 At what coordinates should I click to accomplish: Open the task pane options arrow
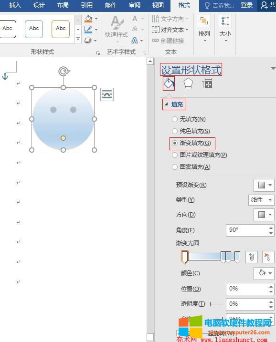273,69
